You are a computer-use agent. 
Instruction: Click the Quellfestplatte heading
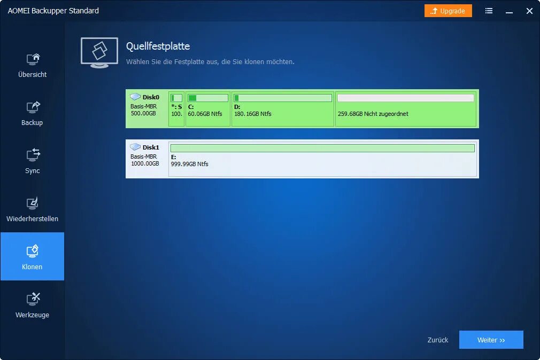(x=158, y=46)
